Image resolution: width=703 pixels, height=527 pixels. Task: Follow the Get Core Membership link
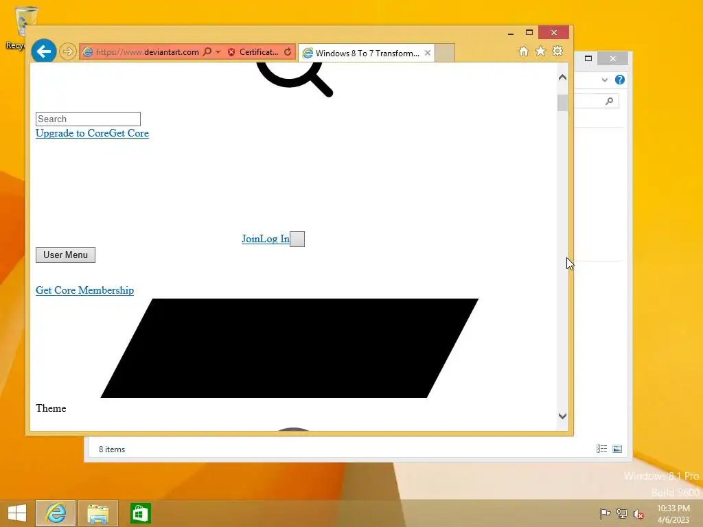click(84, 290)
